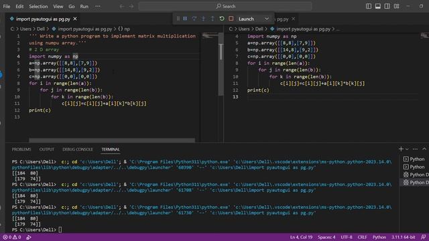Change encoding via UTF-8 status item

tap(347, 237)
